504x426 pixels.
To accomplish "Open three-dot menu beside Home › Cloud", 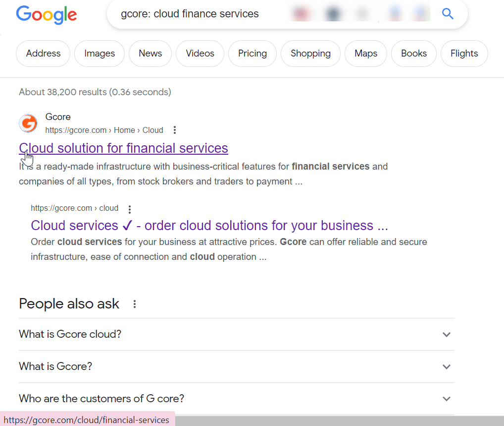I will (x=175, y=130).
